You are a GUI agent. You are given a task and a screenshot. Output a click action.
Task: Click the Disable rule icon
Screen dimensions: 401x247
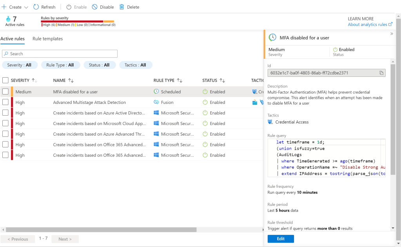coord(95,7)
